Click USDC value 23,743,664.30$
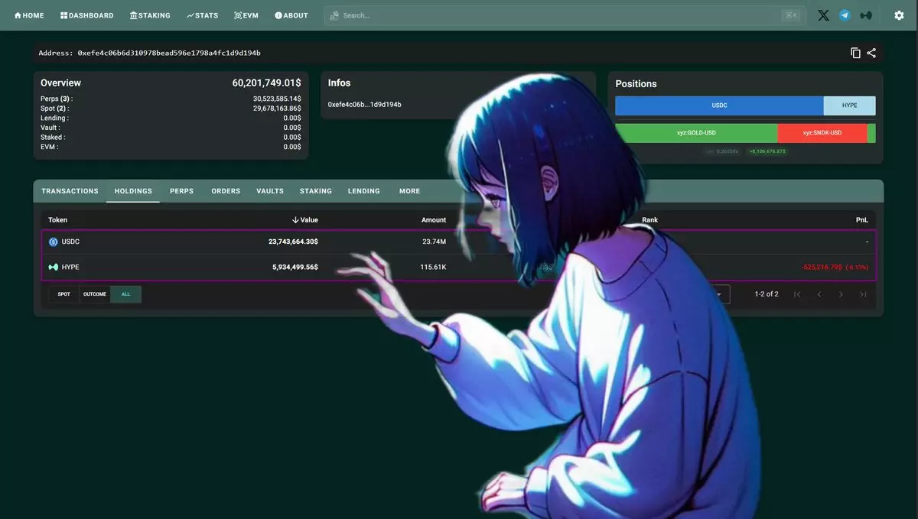The height and width of the screenshot is (519, 918). coord(293,242)
